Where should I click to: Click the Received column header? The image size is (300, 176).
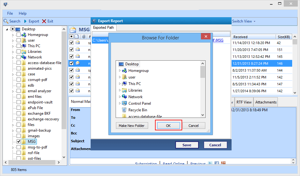[253, 37]
